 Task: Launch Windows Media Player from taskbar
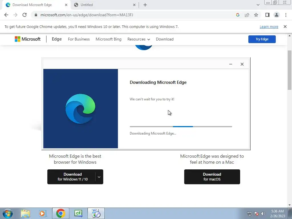click(43, 213)
